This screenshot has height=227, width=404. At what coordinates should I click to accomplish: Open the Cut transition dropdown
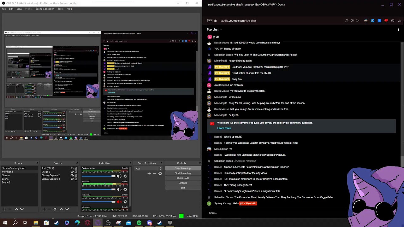point(149,169)
